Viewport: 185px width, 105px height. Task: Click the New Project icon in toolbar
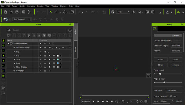(5, 12)
